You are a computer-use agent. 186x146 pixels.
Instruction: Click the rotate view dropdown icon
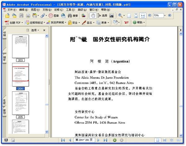point(116,22)
